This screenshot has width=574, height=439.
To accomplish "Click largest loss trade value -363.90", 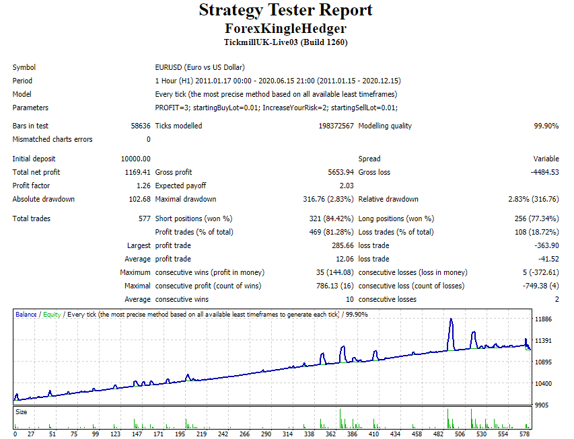I will coord(547,245).
